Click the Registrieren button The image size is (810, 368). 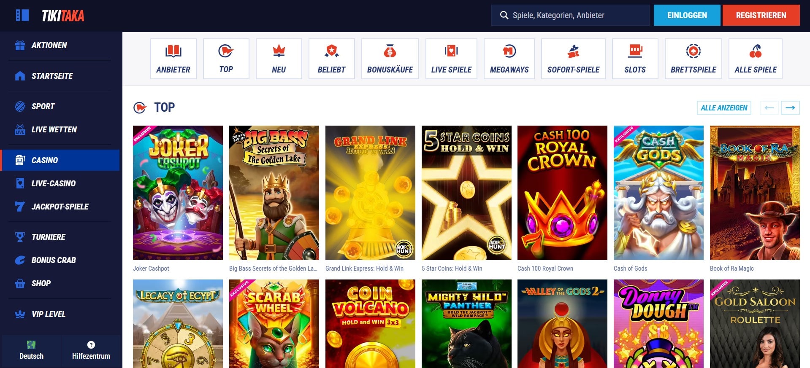(761, 15)
